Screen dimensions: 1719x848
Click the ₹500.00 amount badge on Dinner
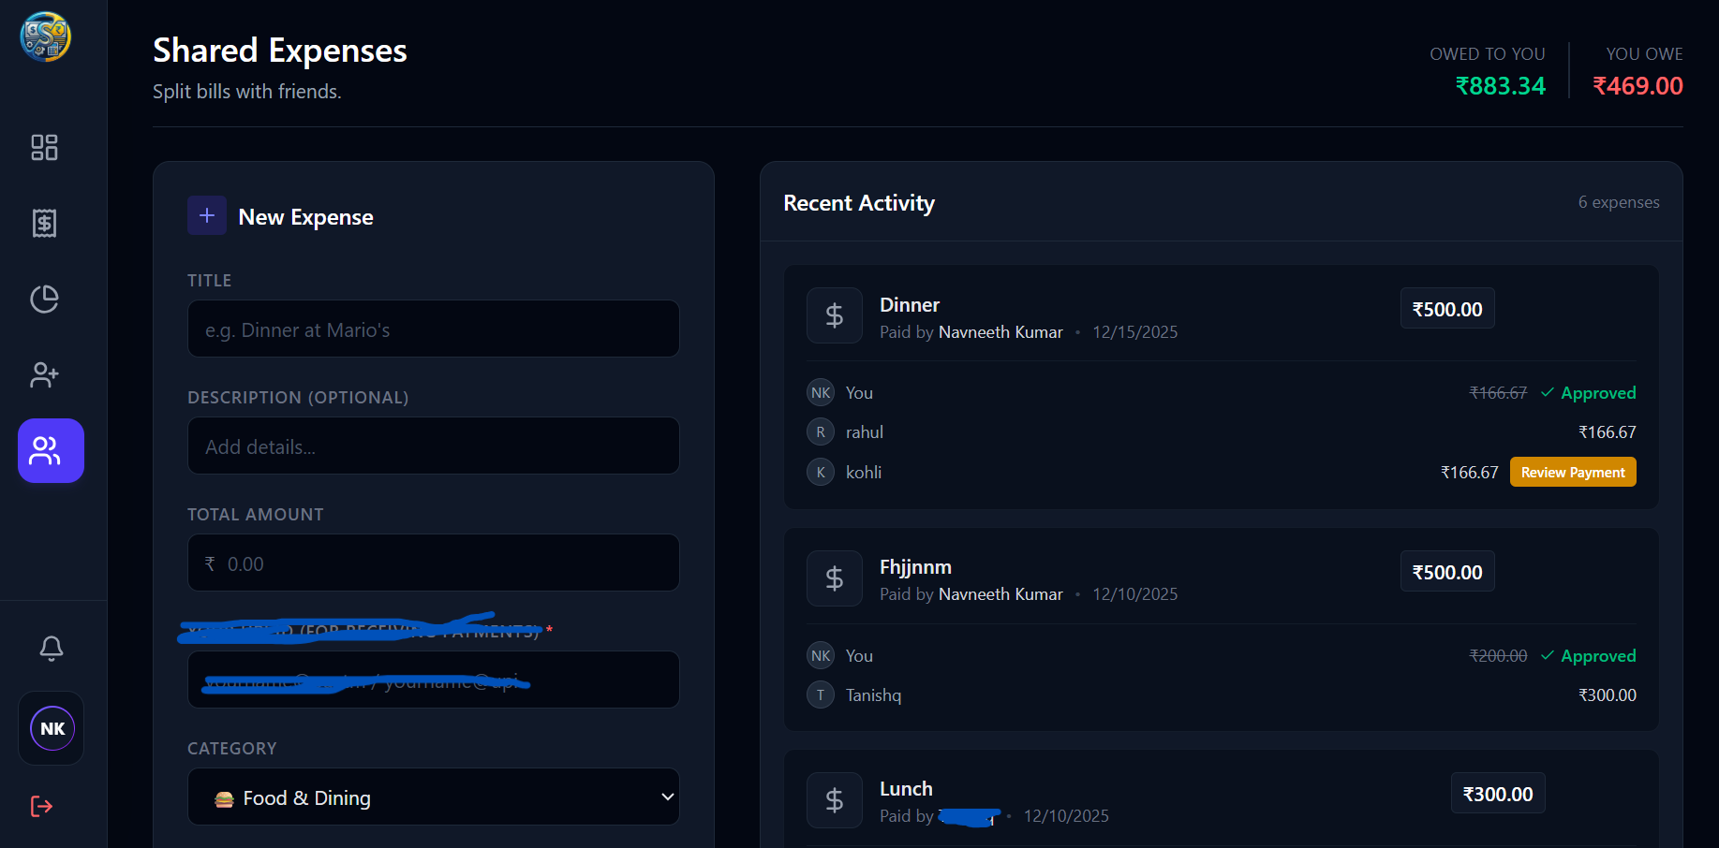(x=1446, y=309)
